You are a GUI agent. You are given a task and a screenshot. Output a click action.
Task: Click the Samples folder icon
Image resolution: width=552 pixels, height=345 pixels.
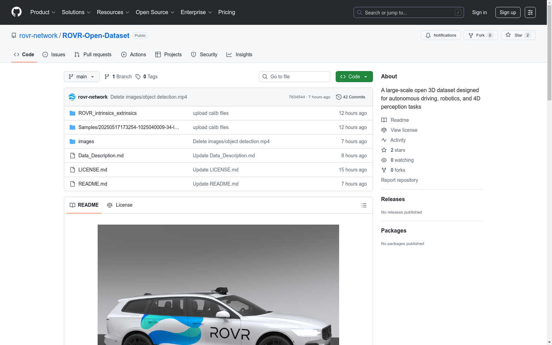(x=72, y=127)
